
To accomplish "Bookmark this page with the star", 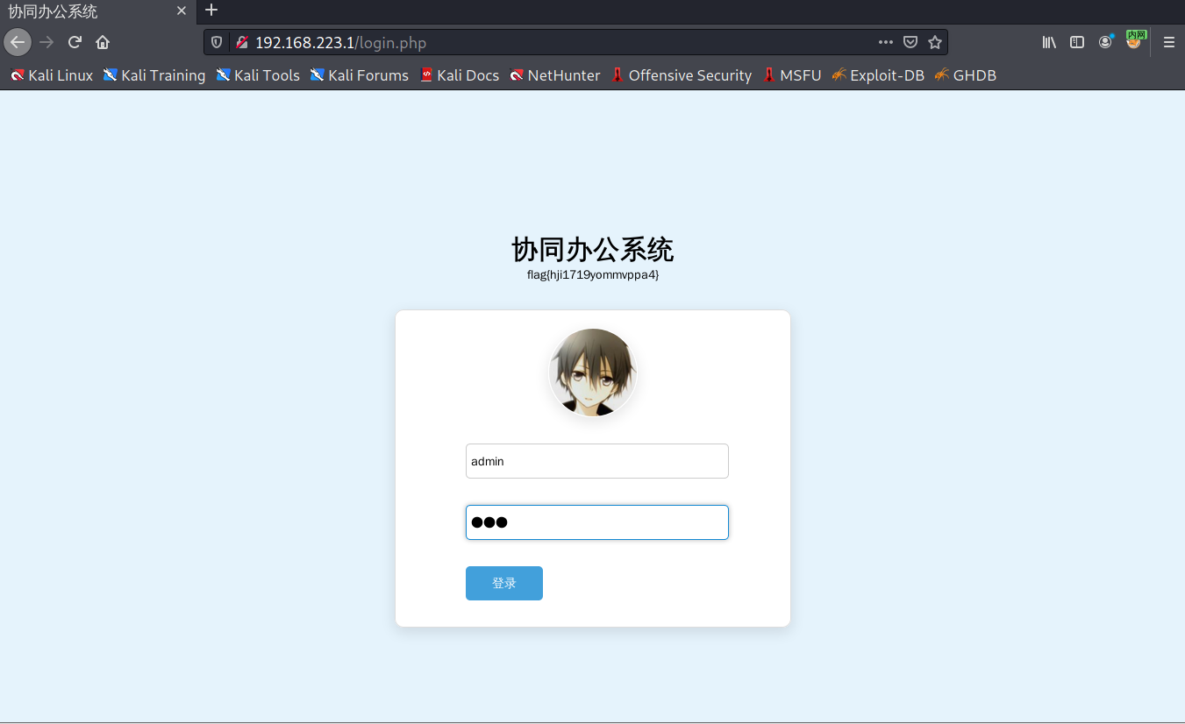I will 935,42.
